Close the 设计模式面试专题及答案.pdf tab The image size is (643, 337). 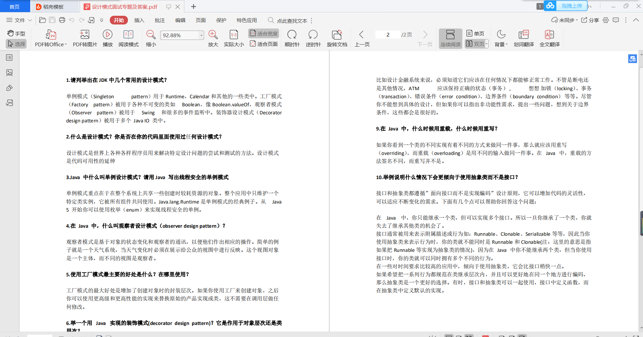click(178, 6)
